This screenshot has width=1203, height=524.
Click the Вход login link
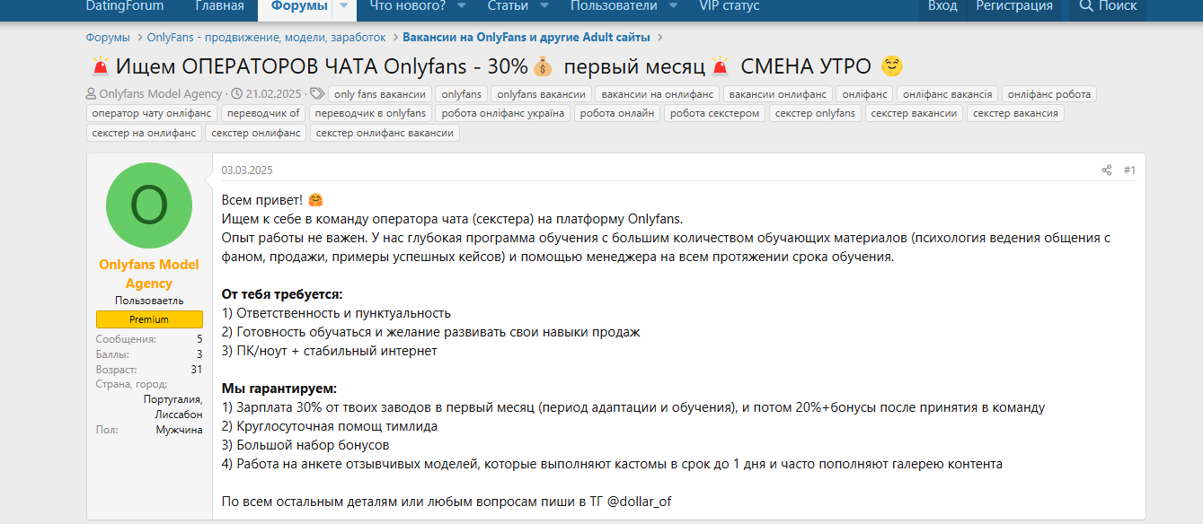(x=942, y=6)
